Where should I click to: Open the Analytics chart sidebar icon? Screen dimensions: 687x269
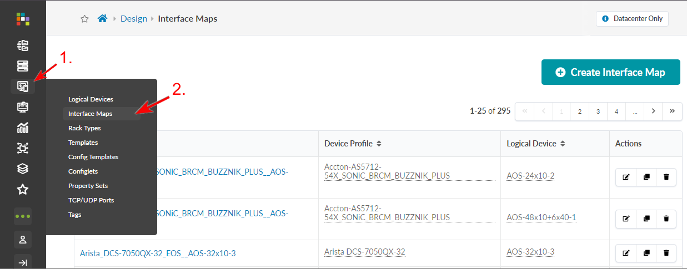click(x=23, y=128)
